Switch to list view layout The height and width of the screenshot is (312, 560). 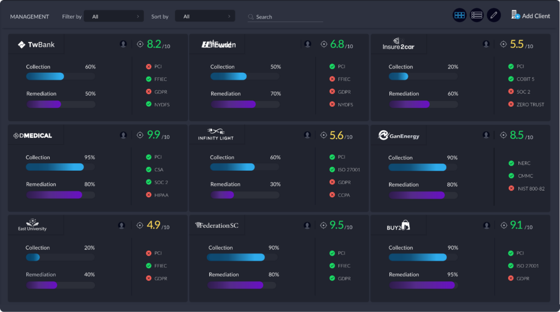coord(476,15)
